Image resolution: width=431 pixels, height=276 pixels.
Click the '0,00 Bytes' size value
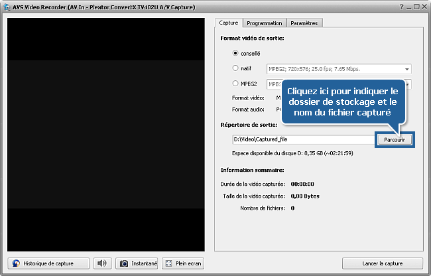[x=305, y=196]
